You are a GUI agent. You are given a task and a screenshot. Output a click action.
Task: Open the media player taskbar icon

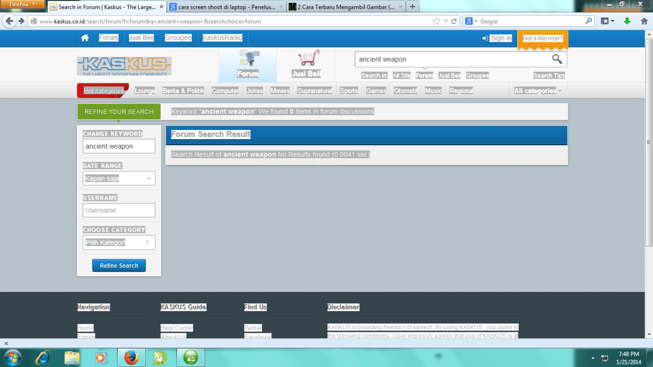pyautogui.click(x=101, y=358)
